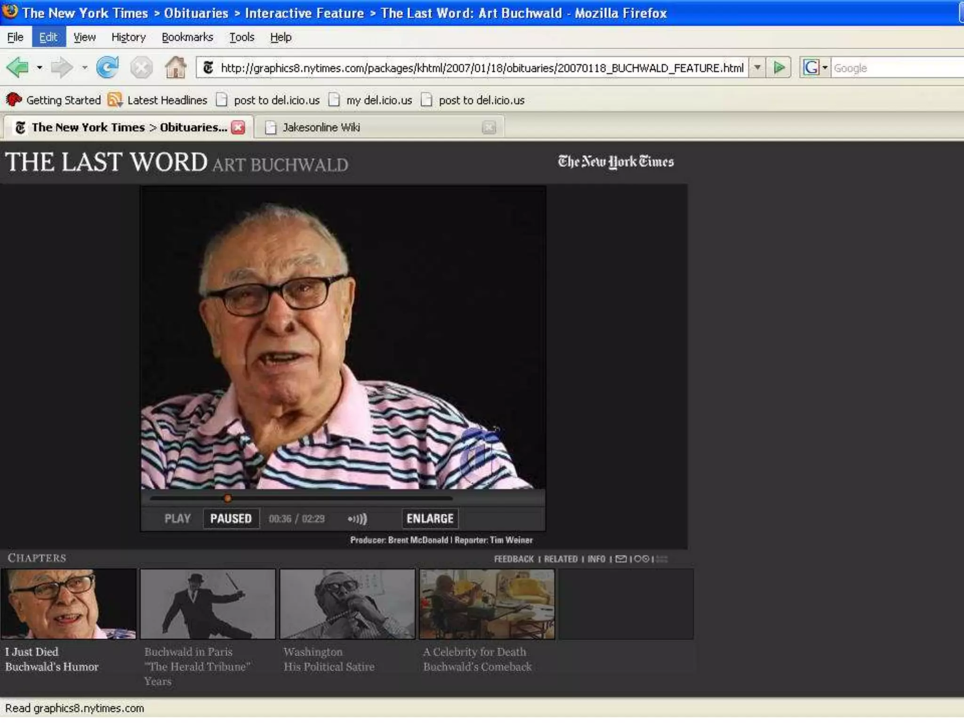
Task: Click the PAUSED button in player
Action: (x=231, y=519)
